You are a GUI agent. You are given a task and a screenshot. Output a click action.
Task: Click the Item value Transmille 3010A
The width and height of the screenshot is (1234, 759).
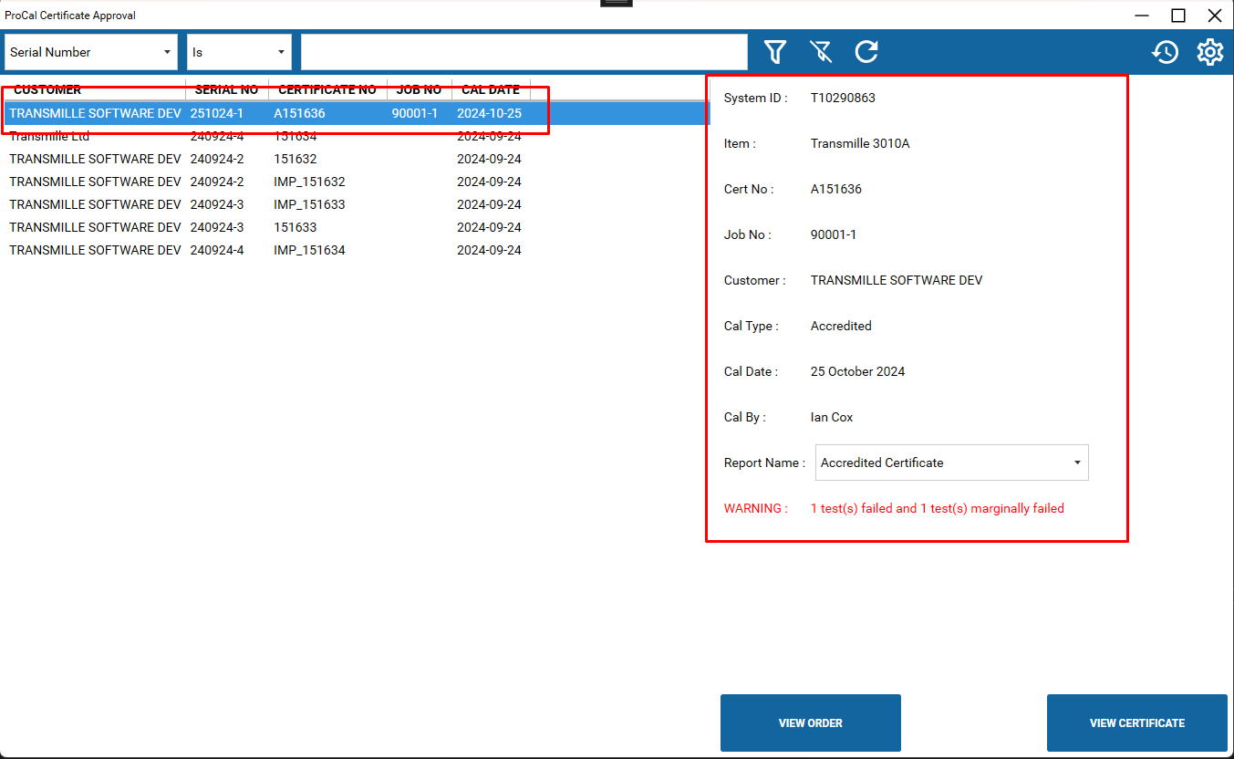[860, 143]
